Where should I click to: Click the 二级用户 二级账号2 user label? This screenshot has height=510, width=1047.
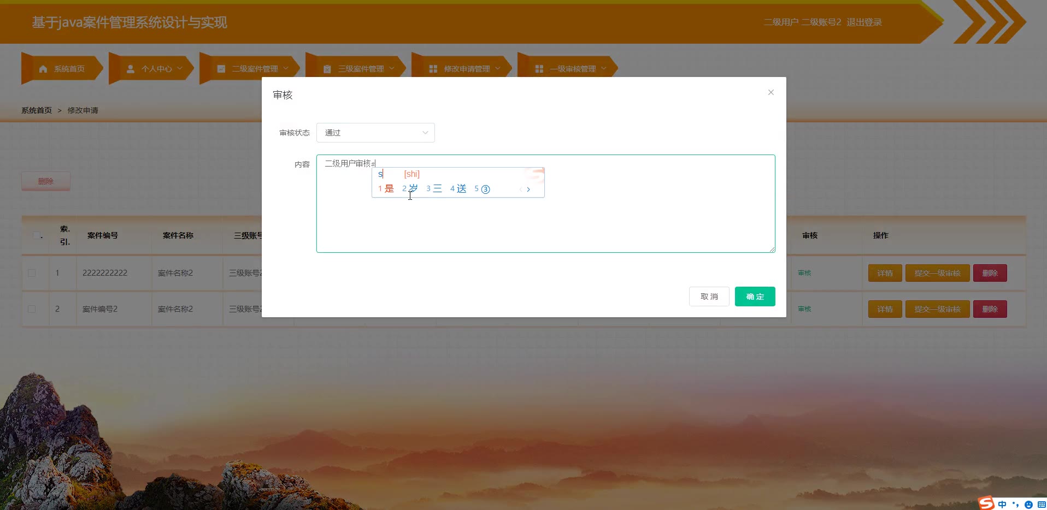[x=802, y=22]
